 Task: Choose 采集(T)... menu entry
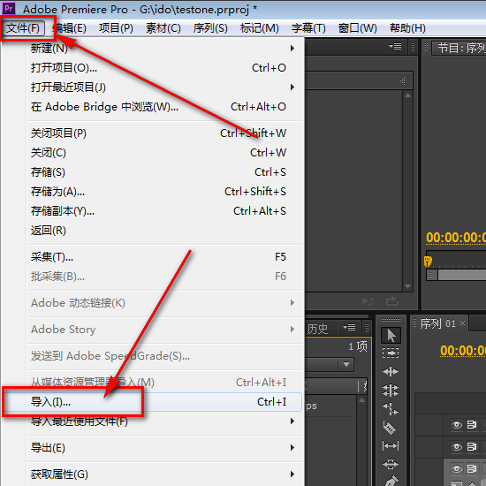coord(164,257)
